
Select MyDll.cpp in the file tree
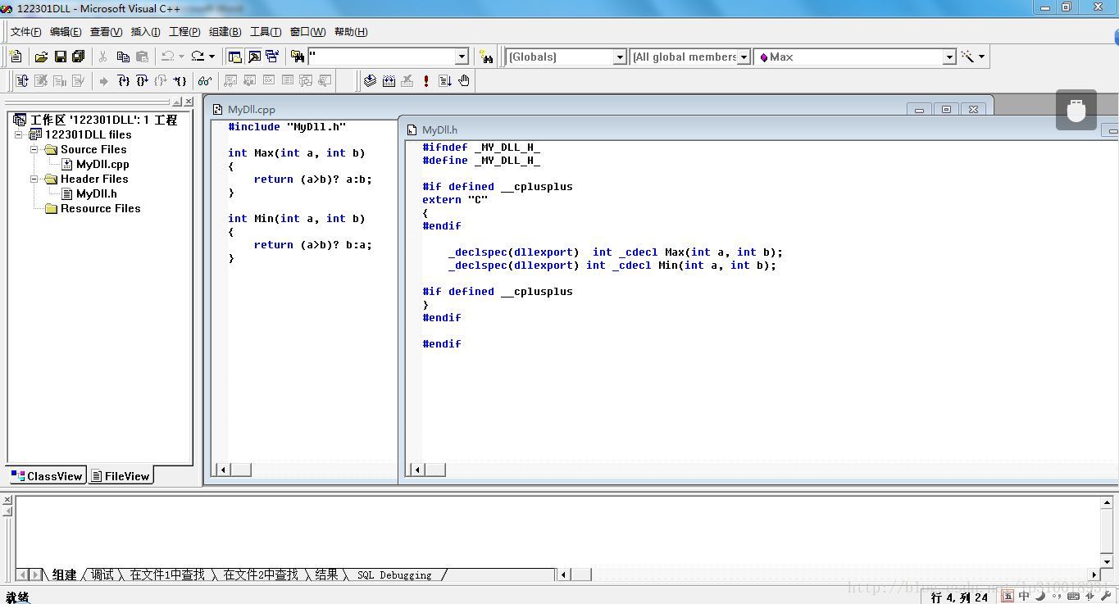(102, 164)
